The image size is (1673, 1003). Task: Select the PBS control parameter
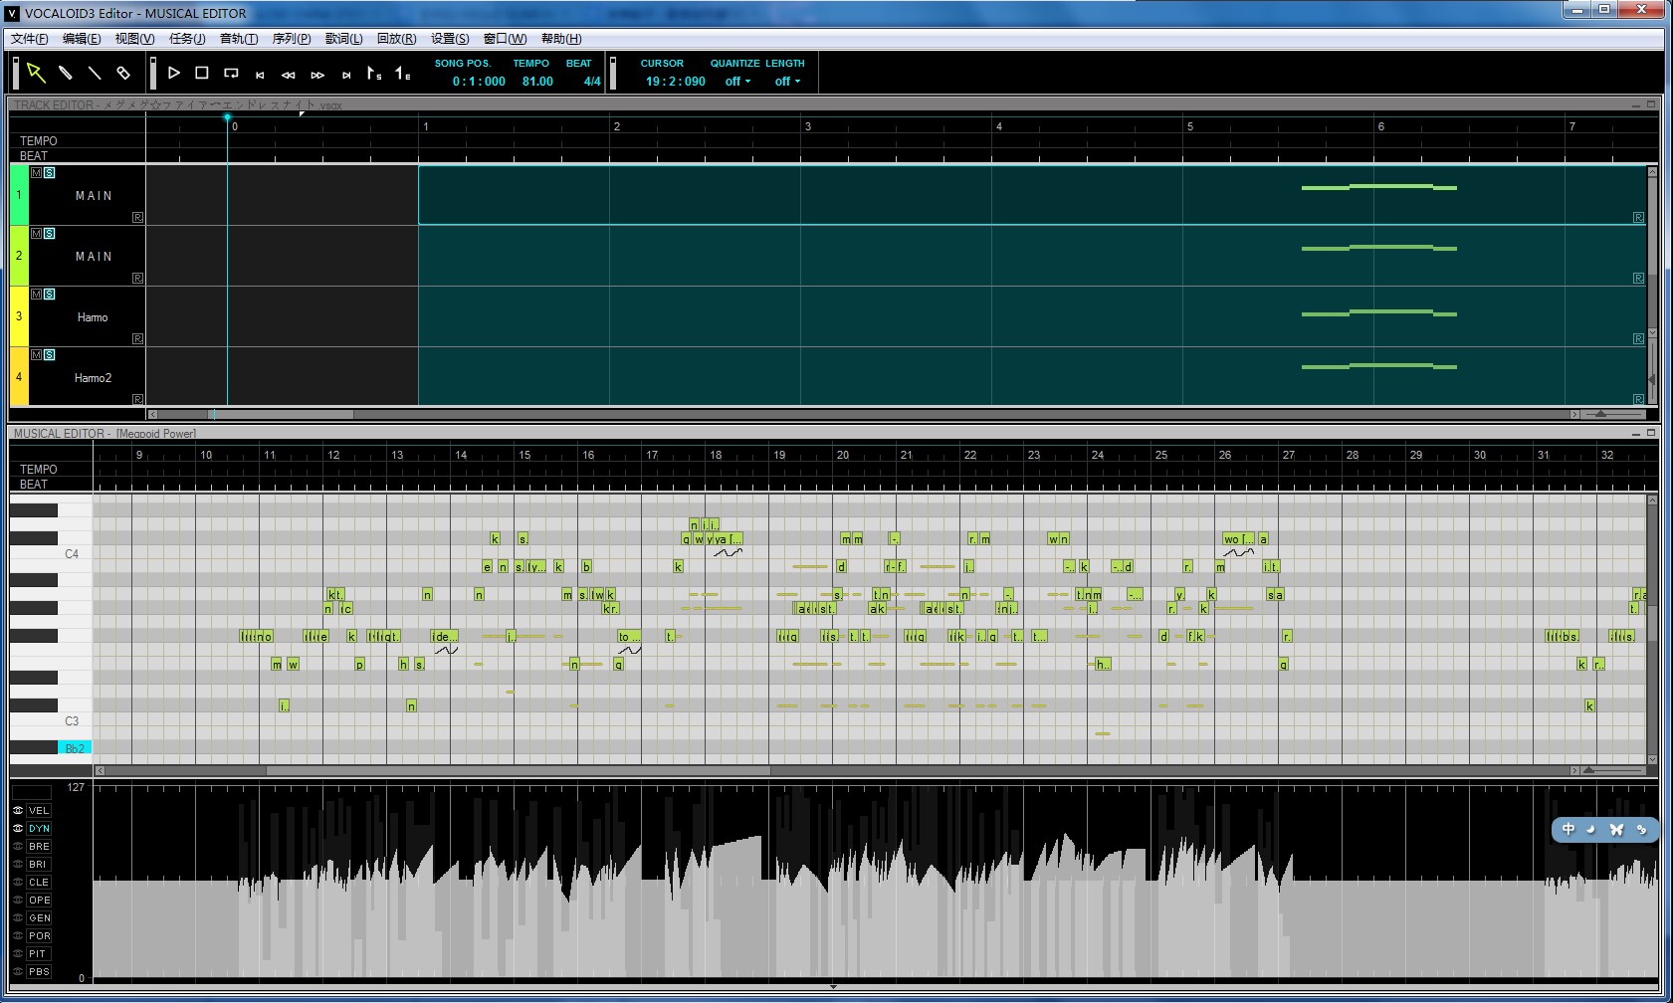[39, 972]
